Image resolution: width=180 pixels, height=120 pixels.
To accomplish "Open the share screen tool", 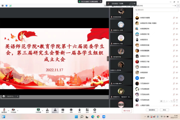I will click(x=38, y=111).
